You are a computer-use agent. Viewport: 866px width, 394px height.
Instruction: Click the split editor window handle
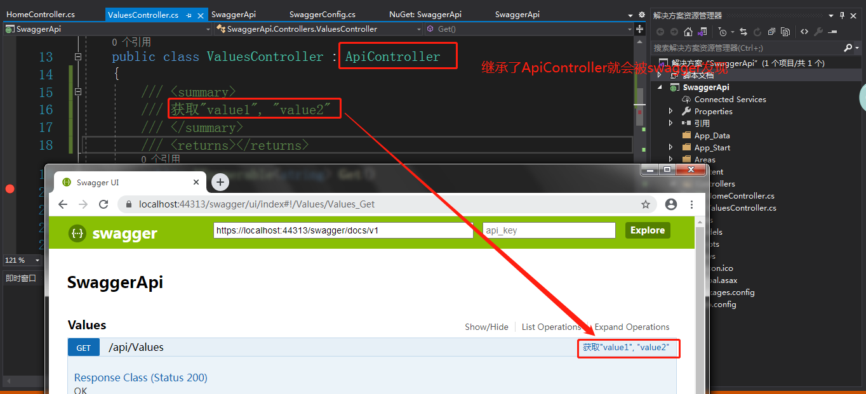point(639,29)
